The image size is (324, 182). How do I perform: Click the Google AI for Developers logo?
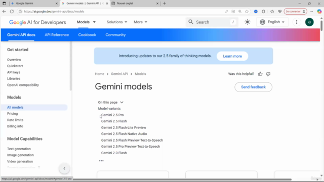(x=37, y=22)
